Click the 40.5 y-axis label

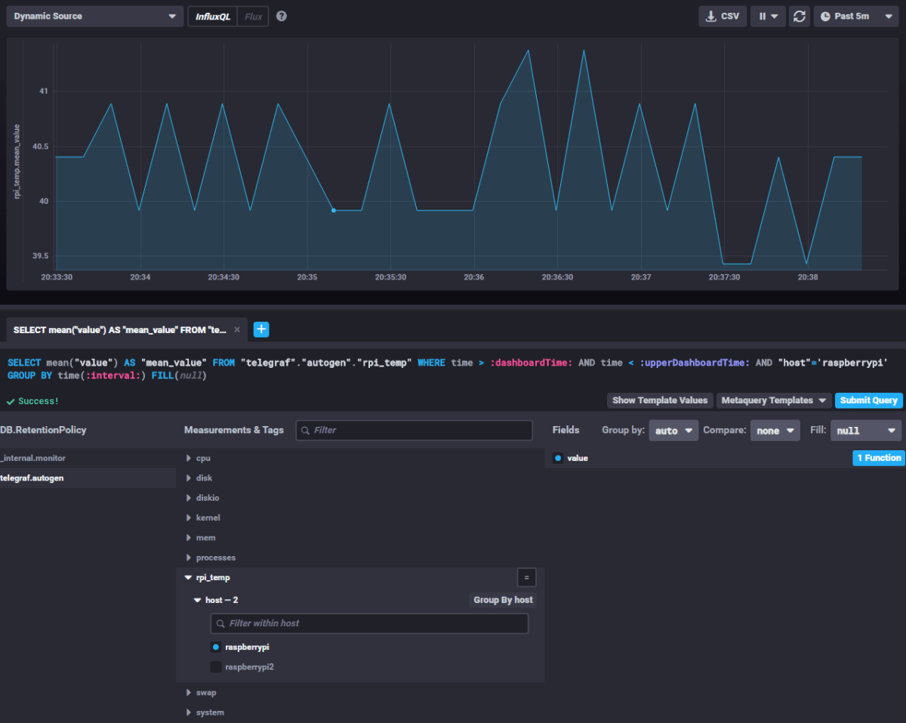click(39, 147)
